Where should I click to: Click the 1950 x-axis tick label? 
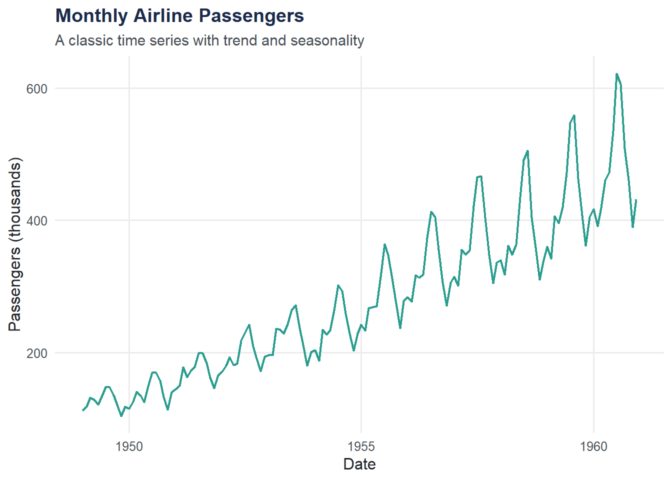coord(129,446)
